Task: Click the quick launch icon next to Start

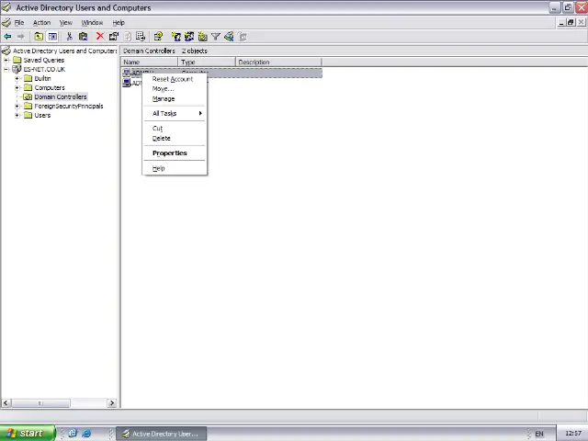Action: click(73, 433)
